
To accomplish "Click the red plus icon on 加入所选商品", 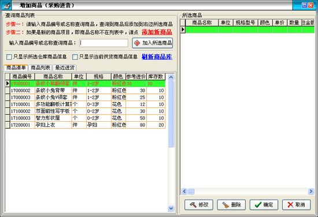I will (x=137, y=43).
